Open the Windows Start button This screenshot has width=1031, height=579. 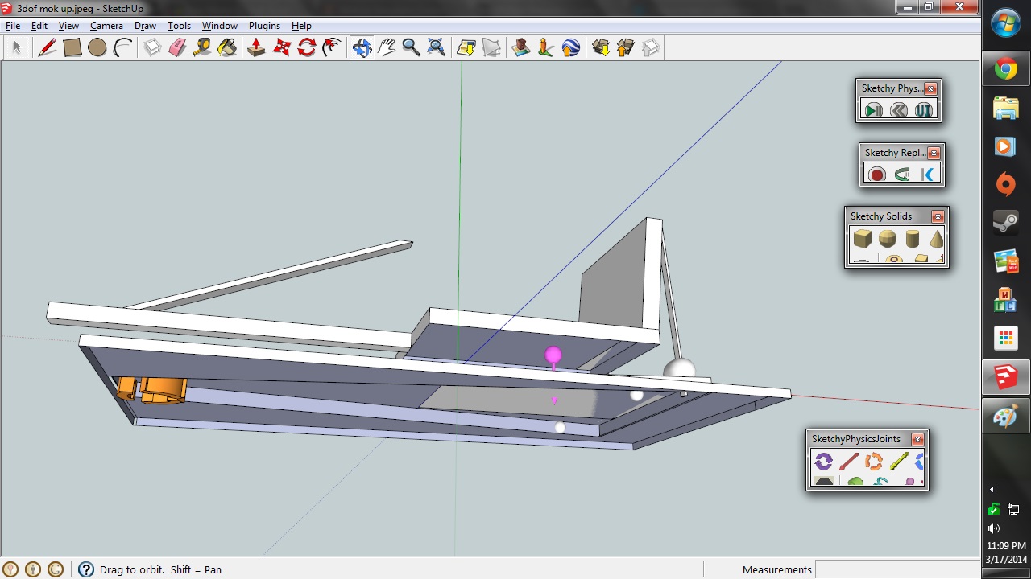(1006, 22)
